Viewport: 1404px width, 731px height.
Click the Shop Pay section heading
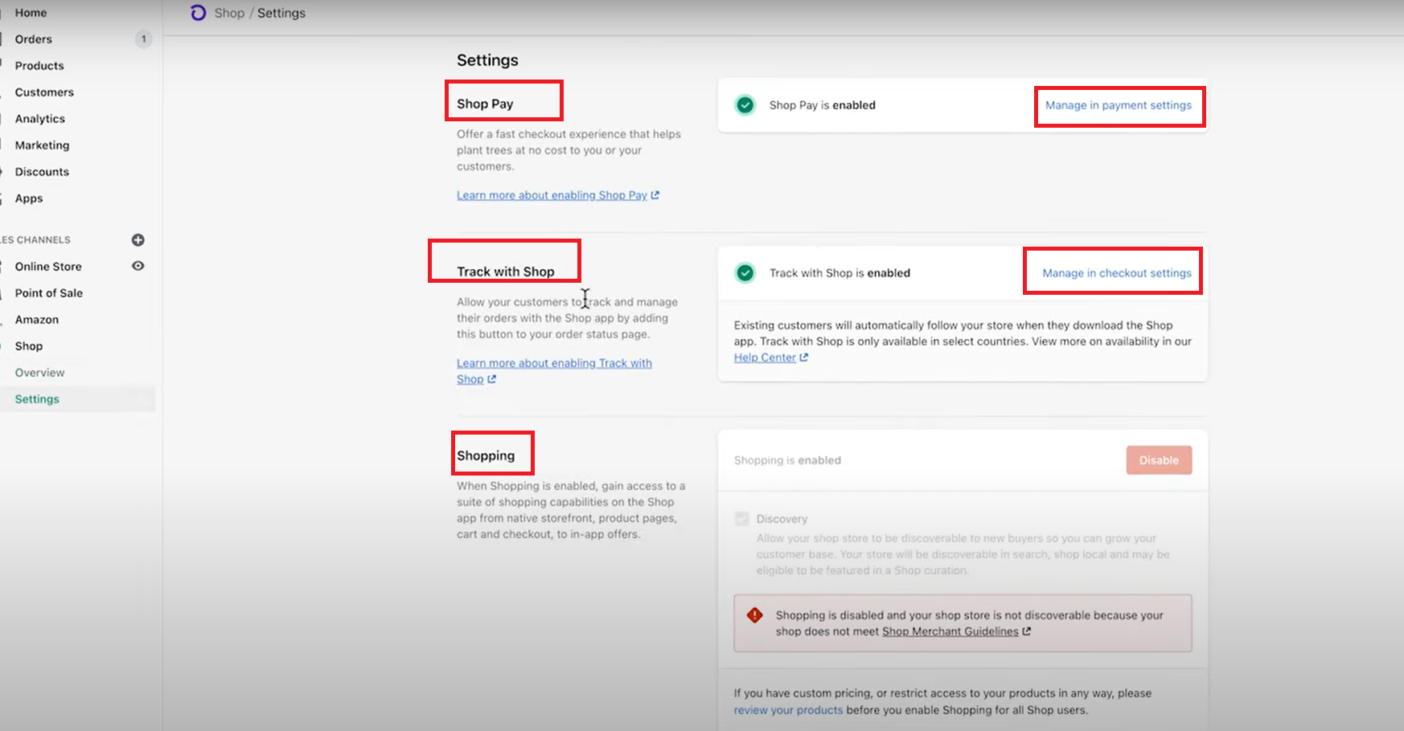(485, 104)
